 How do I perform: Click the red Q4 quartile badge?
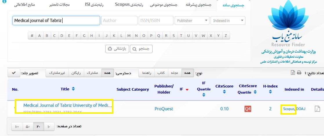[247, 109]
